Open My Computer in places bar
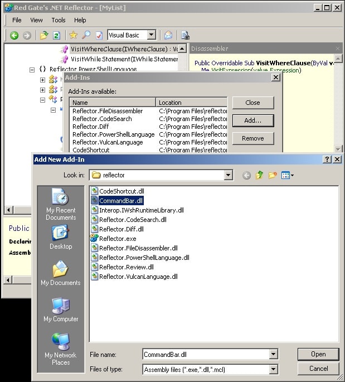The image size is (345, 382). pos(61,310)
